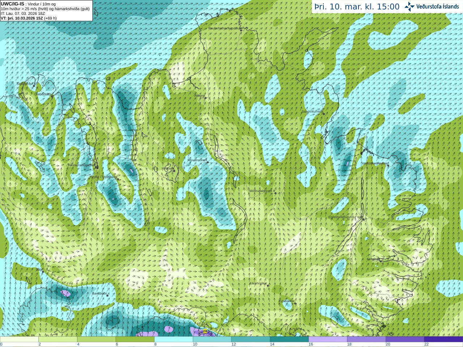Click the legend value '22'
This screenshot has width=463, height=347.
click(426, 344)
